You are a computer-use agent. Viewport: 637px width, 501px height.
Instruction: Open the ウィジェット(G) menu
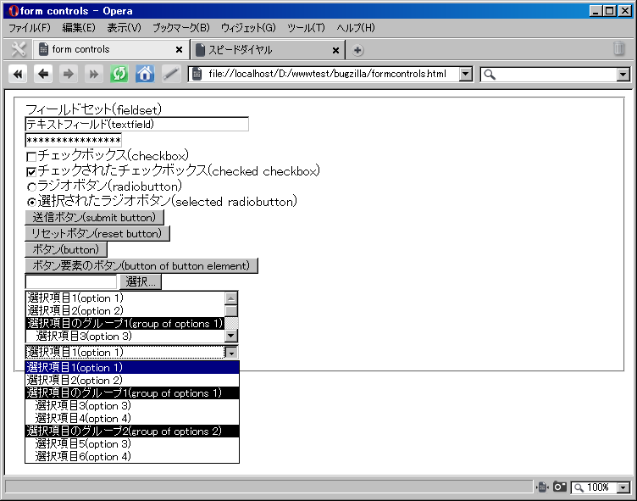click(248, 28)
